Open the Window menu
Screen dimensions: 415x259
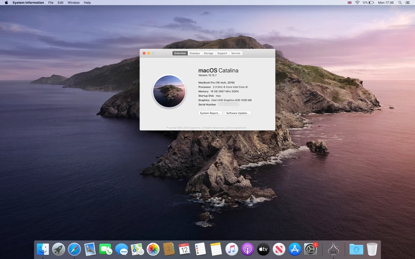point(73,3)
